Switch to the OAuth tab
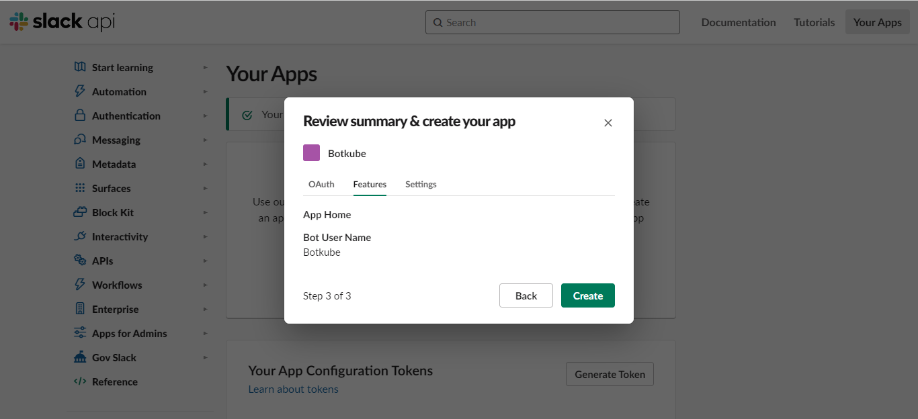The width and height of the screenshot is (918, 419). coord(321,184)
